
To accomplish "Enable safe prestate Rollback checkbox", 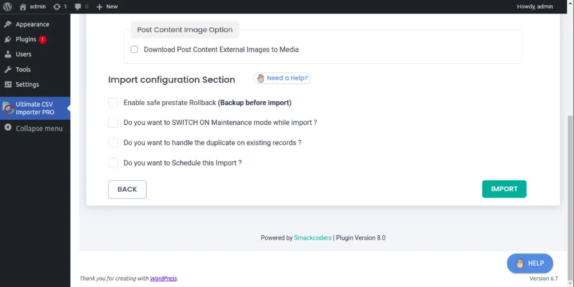I will pos(113,103).
